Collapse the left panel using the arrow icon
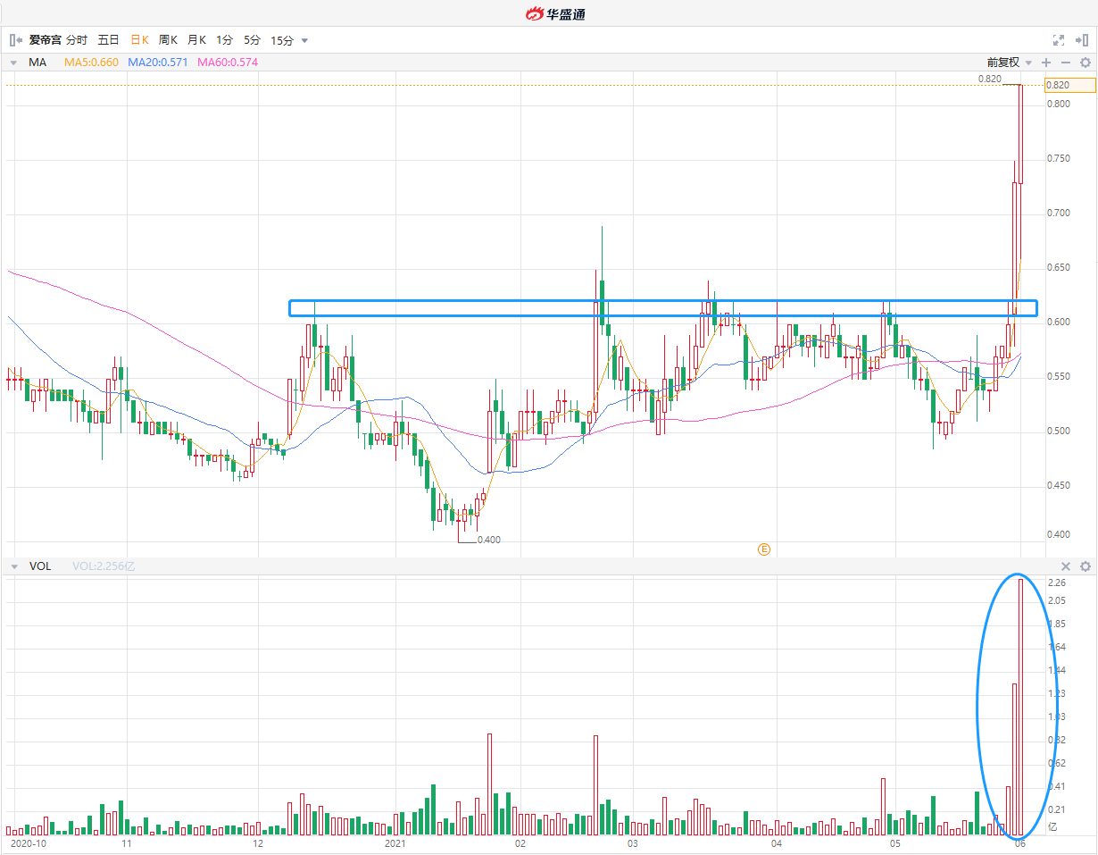1098x855 pixels. click(x=15, y=40)
